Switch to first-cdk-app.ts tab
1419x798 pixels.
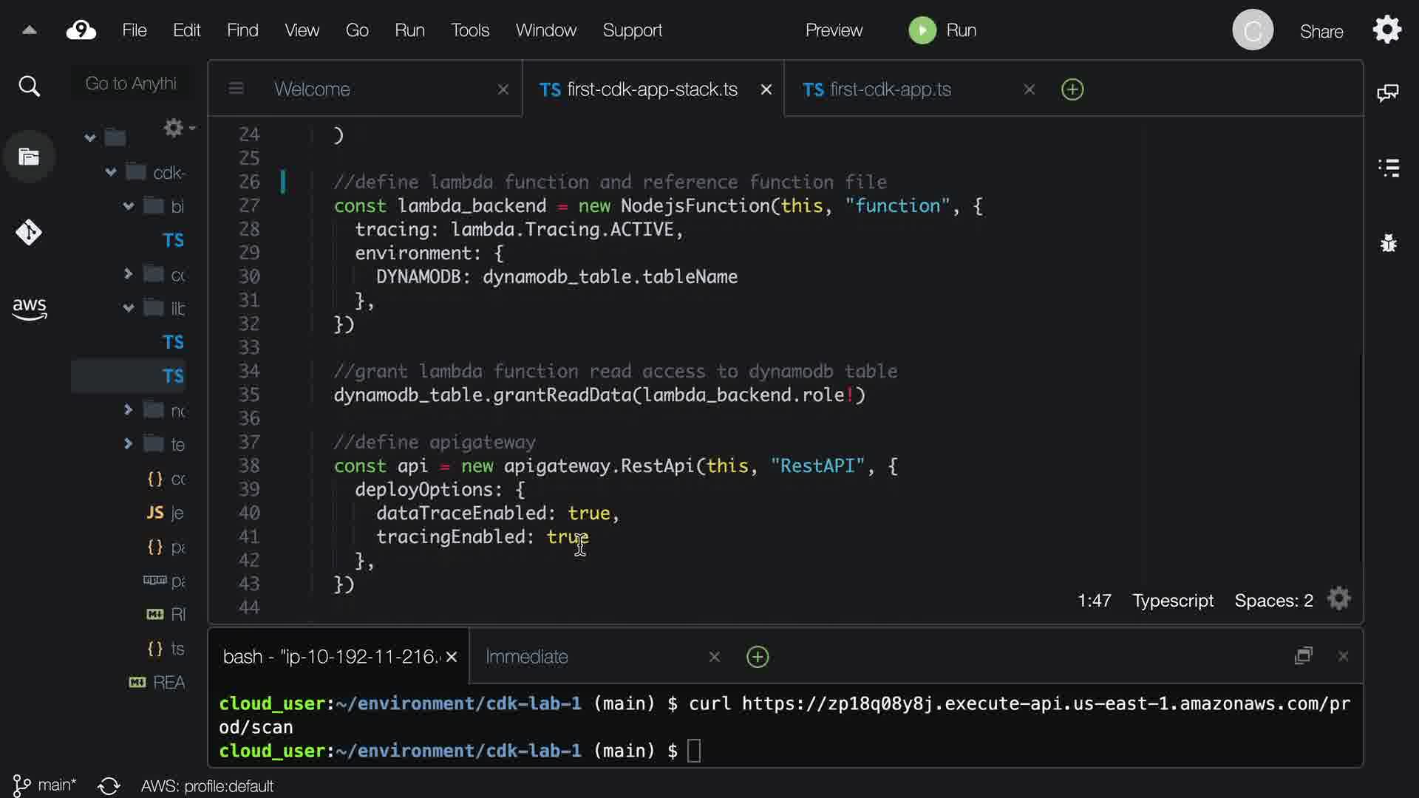point(890,89)
